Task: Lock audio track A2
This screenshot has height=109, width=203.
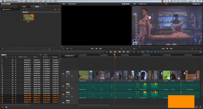Action: click(x=69, y=96)
